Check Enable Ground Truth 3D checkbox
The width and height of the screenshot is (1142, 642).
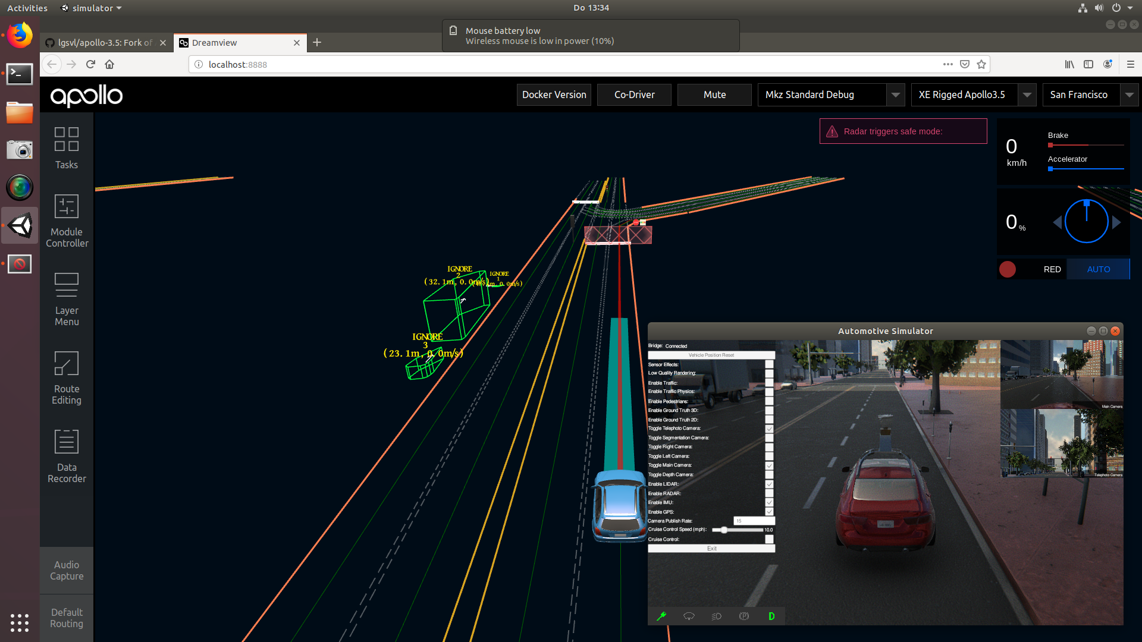tap(769, 410)
